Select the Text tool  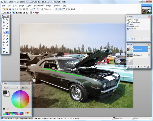pyautogui.click(x=4, y=45)
